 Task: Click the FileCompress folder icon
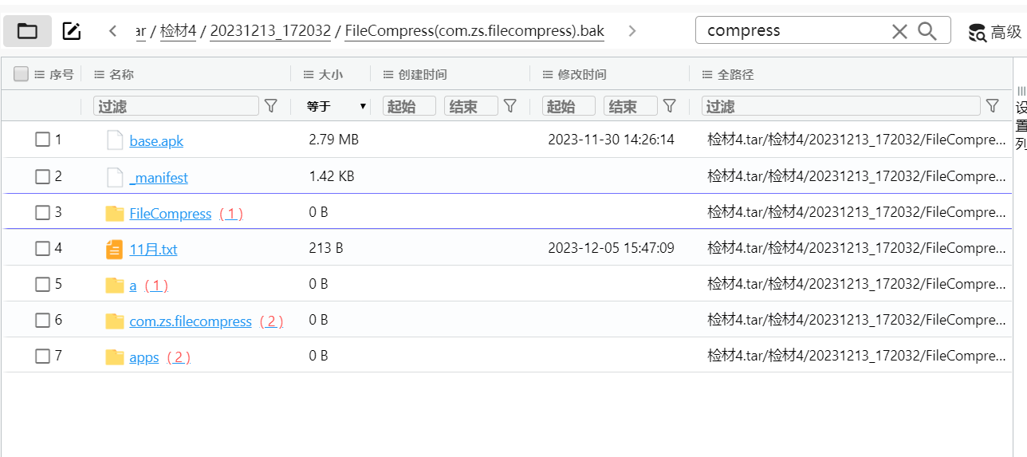coord(115,213)
